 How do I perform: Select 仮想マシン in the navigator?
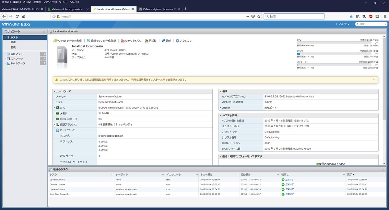(16, 54)
